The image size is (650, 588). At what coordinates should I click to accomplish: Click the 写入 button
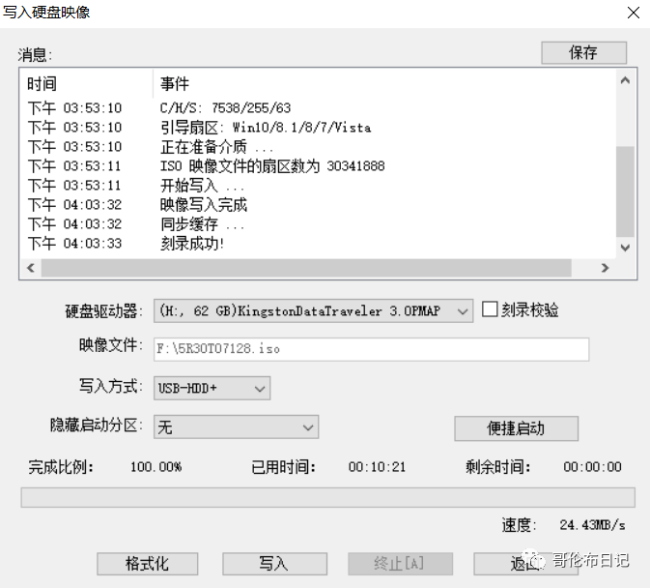(x=274, y=564)
